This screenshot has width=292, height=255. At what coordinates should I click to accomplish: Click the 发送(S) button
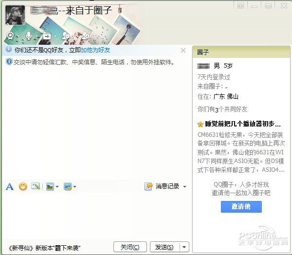click(x=164, y=247)
